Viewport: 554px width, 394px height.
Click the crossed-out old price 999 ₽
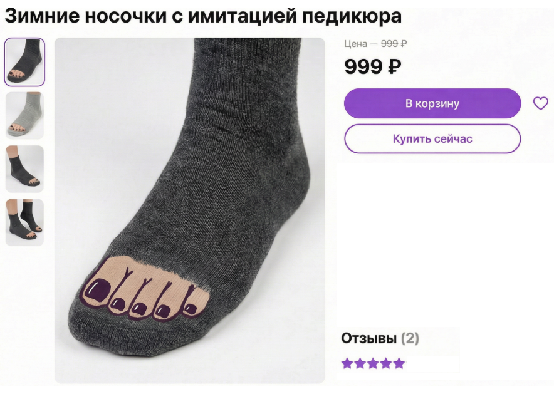(394, 44)
